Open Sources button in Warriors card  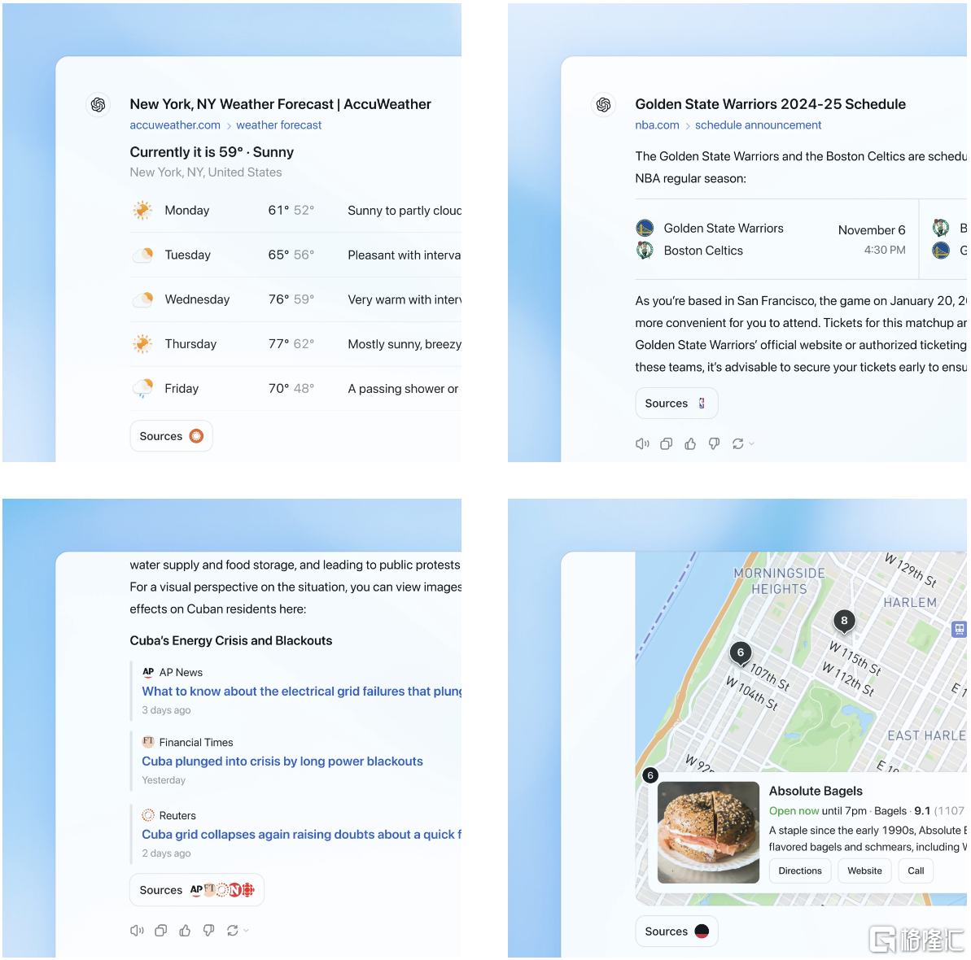676,404
